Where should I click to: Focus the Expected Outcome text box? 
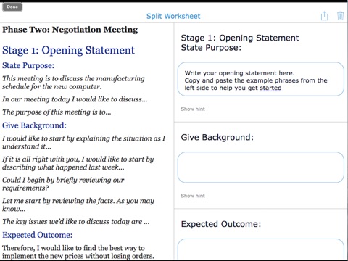[261, 249]
